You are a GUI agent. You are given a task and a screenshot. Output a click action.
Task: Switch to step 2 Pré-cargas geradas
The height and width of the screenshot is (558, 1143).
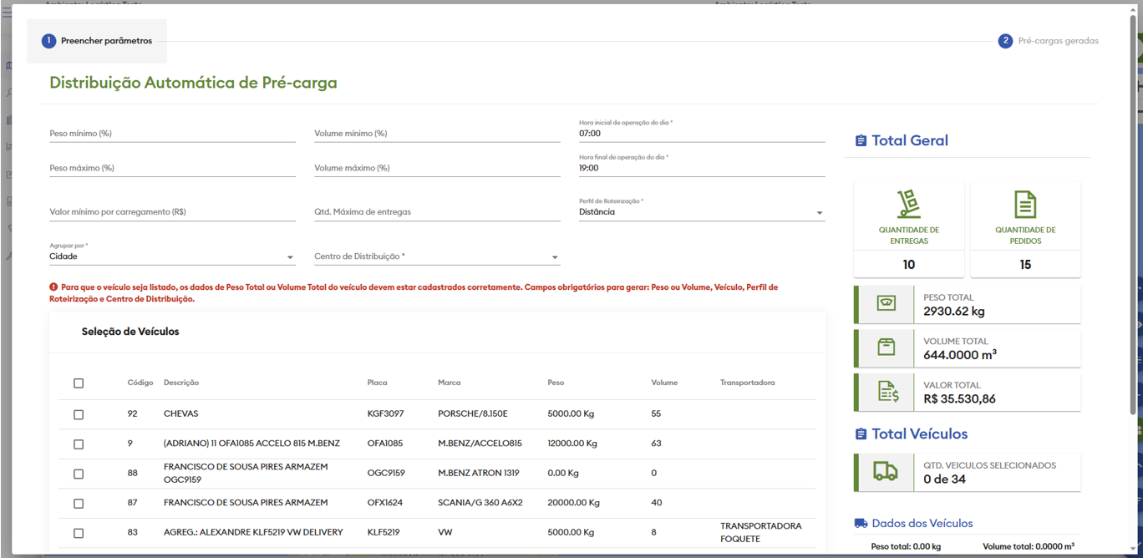(1048, 41)
